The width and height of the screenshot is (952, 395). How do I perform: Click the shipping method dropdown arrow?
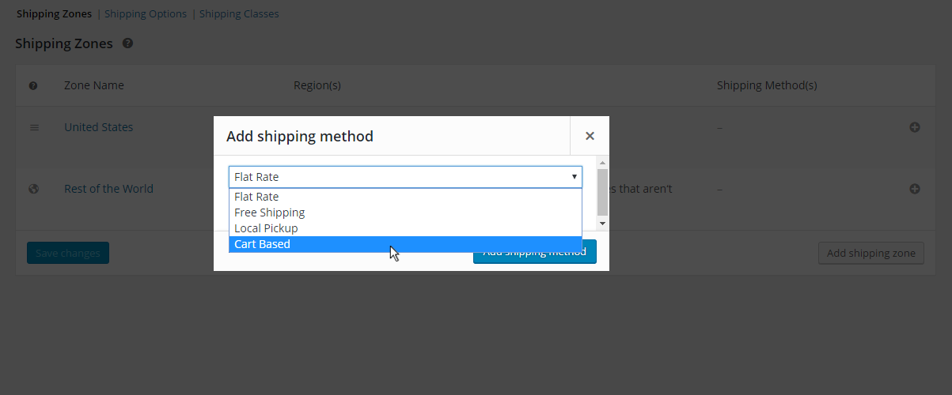(575, 177)
